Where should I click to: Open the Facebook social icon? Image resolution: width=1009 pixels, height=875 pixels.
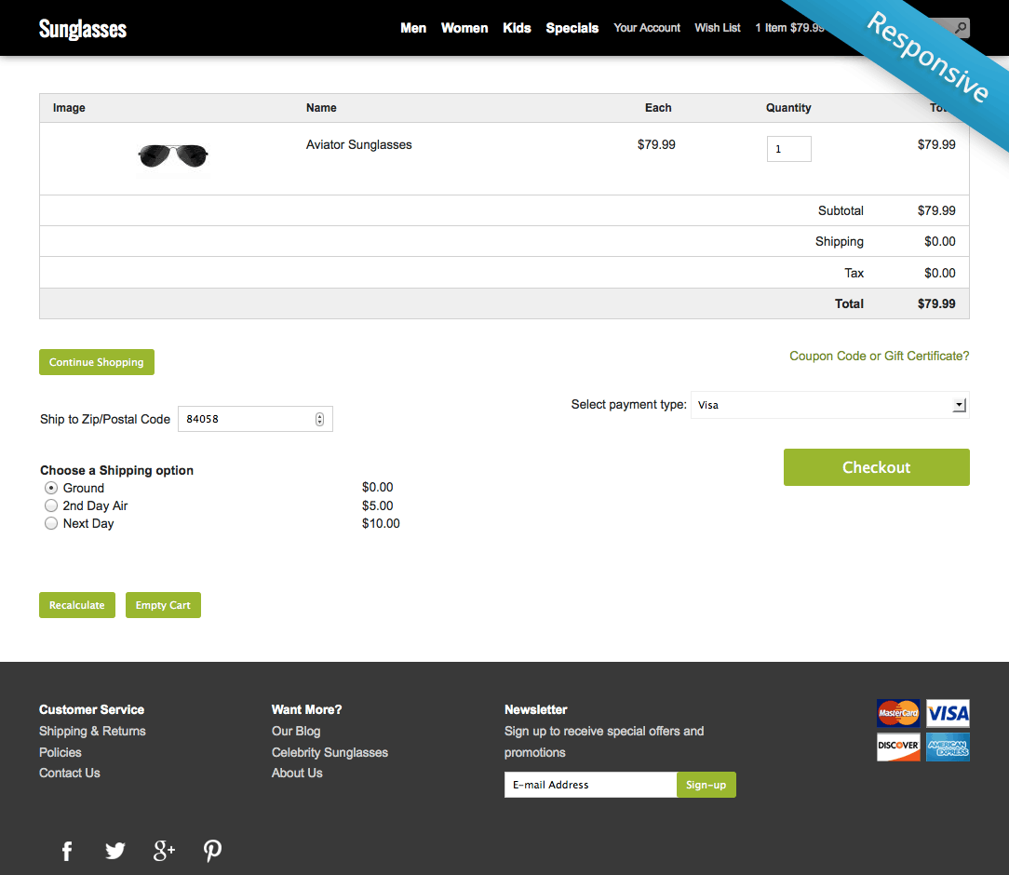pyautogui.click(x=67, y=851)
